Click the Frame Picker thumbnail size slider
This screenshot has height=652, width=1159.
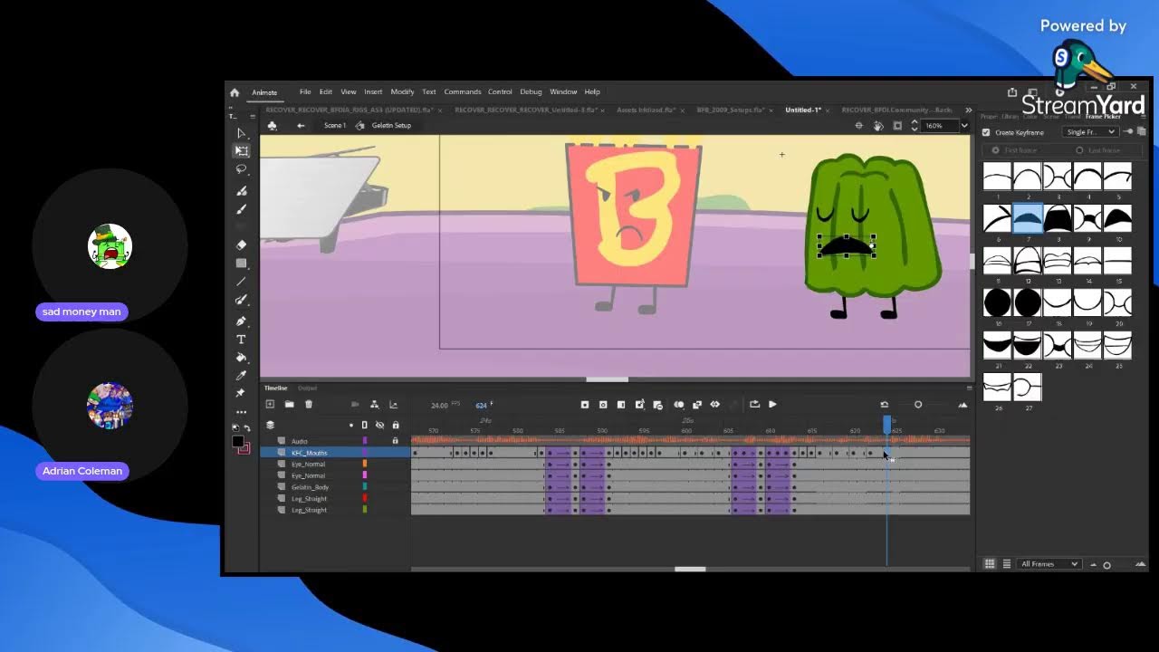[x=1106, y=565]
